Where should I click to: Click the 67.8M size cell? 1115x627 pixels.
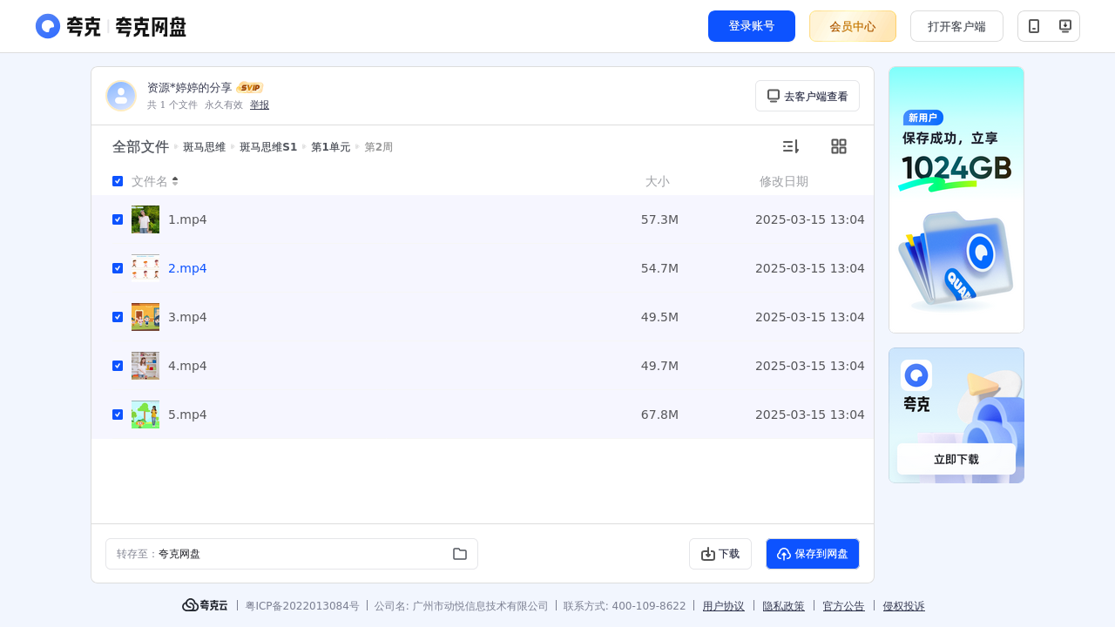(659, 415)
